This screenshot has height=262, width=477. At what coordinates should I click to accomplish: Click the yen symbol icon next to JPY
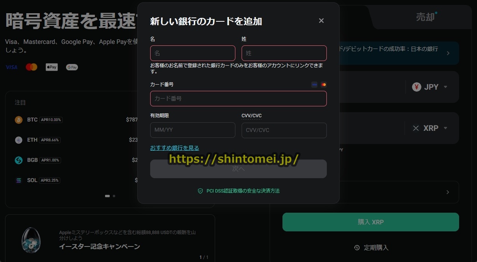coord(417,87)
